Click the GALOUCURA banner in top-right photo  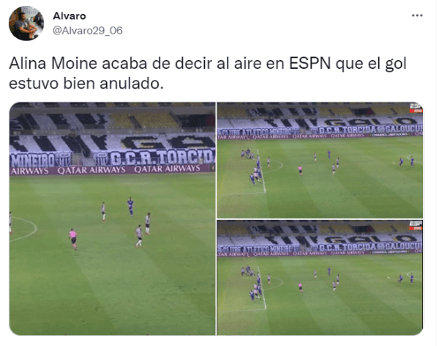tap(404, 128)
